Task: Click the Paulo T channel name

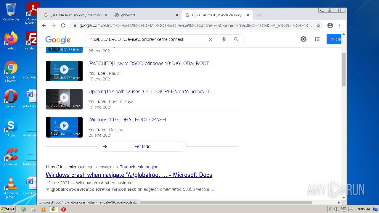Action: point(116,73)
